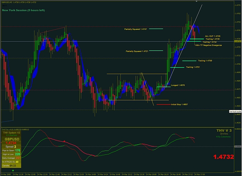Viewport: 242px width, 176px height.
Task: Click the Trailing 1.4709 label
Action: point(205,61)
